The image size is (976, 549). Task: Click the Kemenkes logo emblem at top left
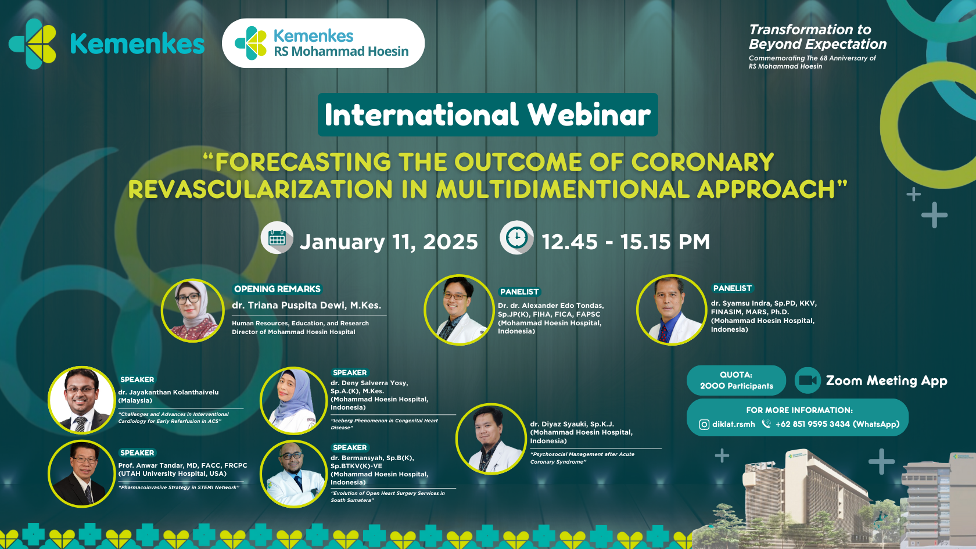click(x=33, y=44)
